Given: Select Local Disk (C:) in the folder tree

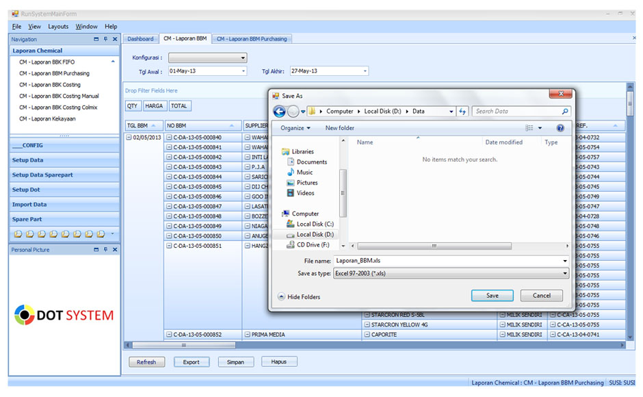Looking at the screenshot, I should coord(314,224).
